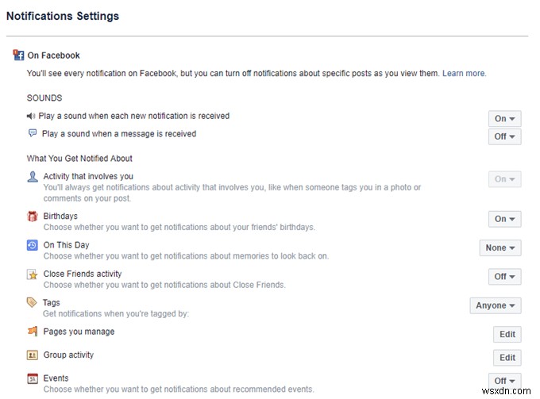Image resolution: width=540 pixels, height=399 pixels.
Task: Click the tag icon for Tags
Action: tap(32, 303)
